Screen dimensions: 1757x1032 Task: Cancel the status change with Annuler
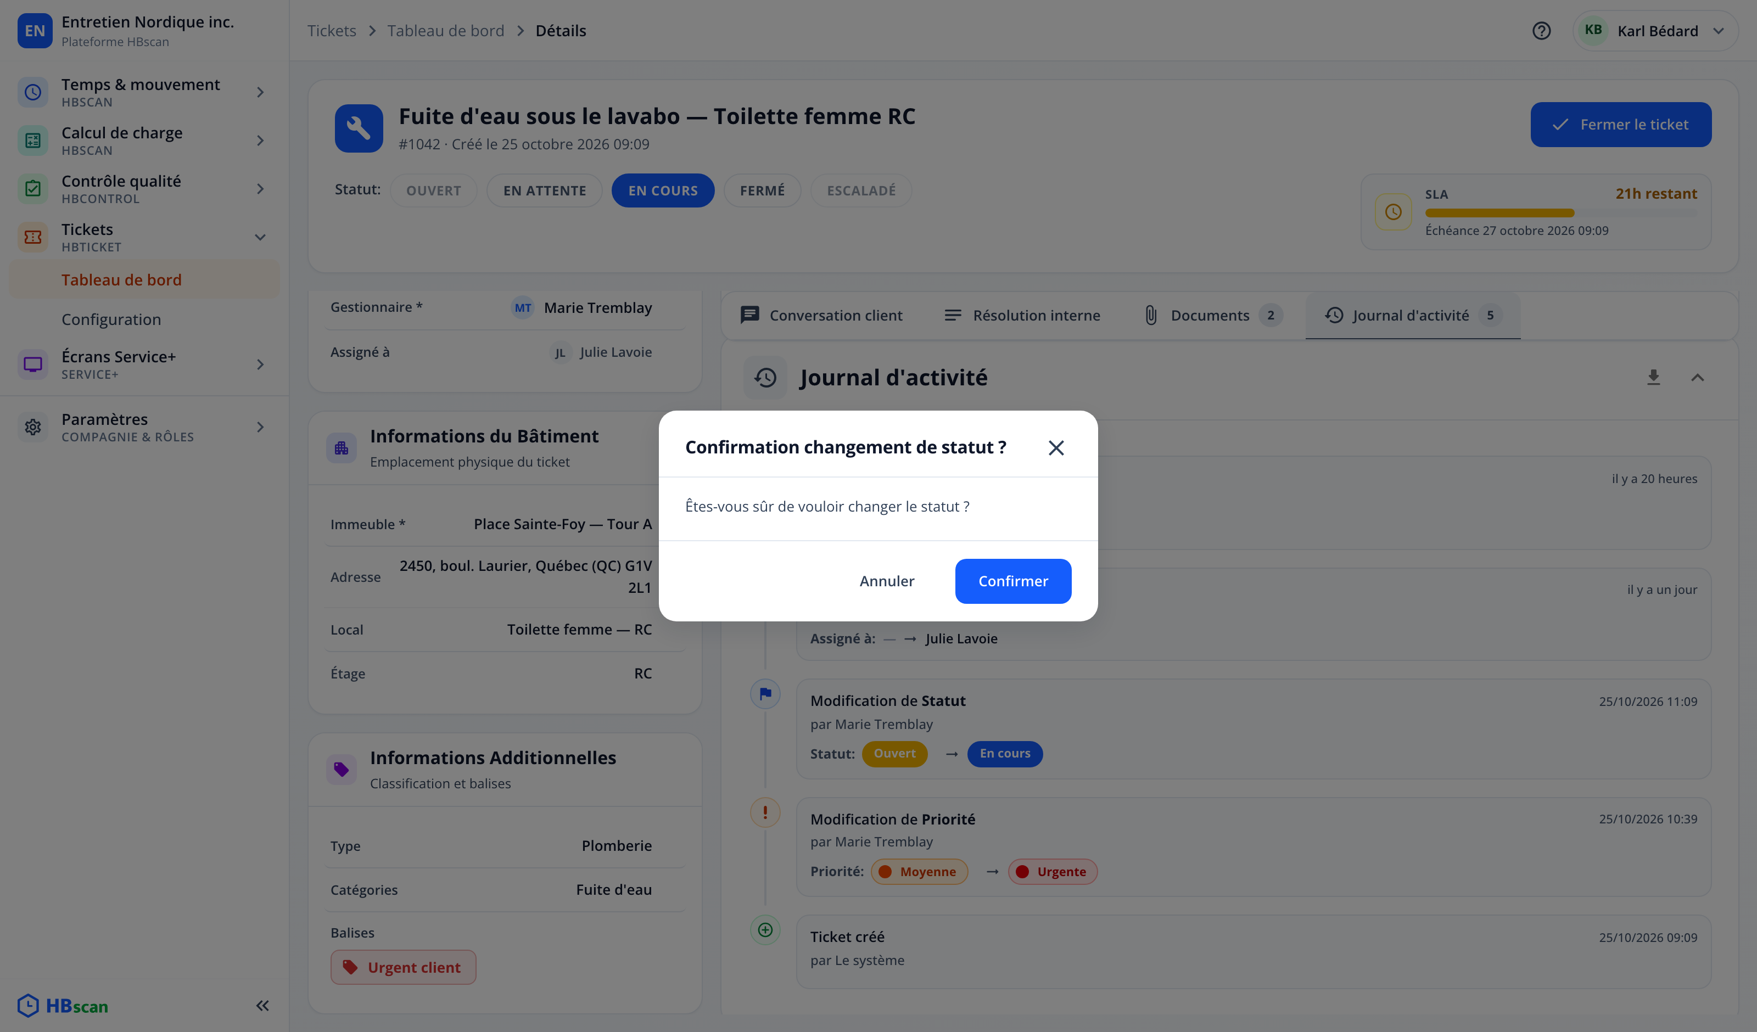point(887,581)
